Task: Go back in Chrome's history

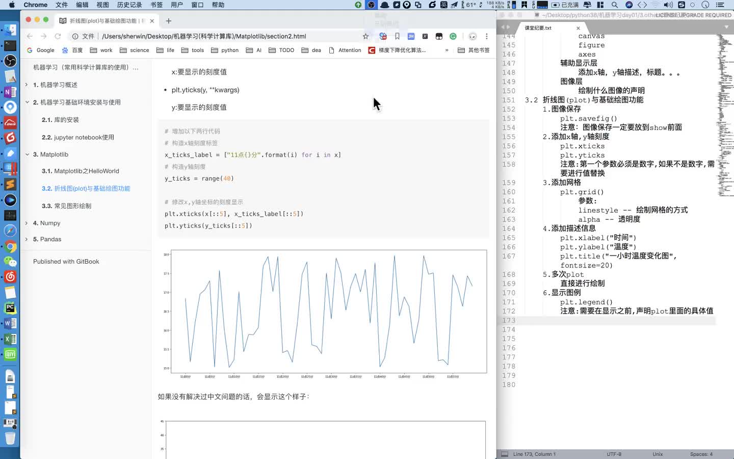Action: [x=30, y=36]
